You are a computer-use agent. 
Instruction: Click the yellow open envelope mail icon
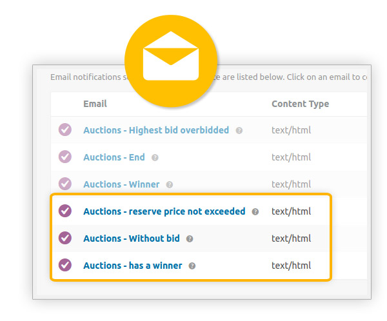click(171, 61)
